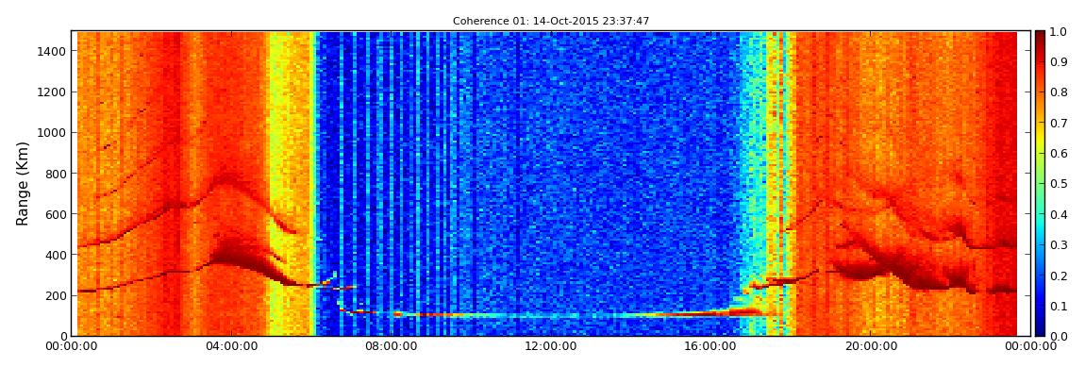The image size is (1085, 384).
Task: Click the 08:00:00 time axis label
Action: (392, 346)
